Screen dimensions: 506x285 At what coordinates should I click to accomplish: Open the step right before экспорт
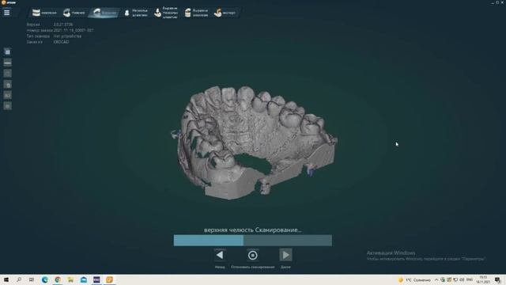tap(196, 13)
